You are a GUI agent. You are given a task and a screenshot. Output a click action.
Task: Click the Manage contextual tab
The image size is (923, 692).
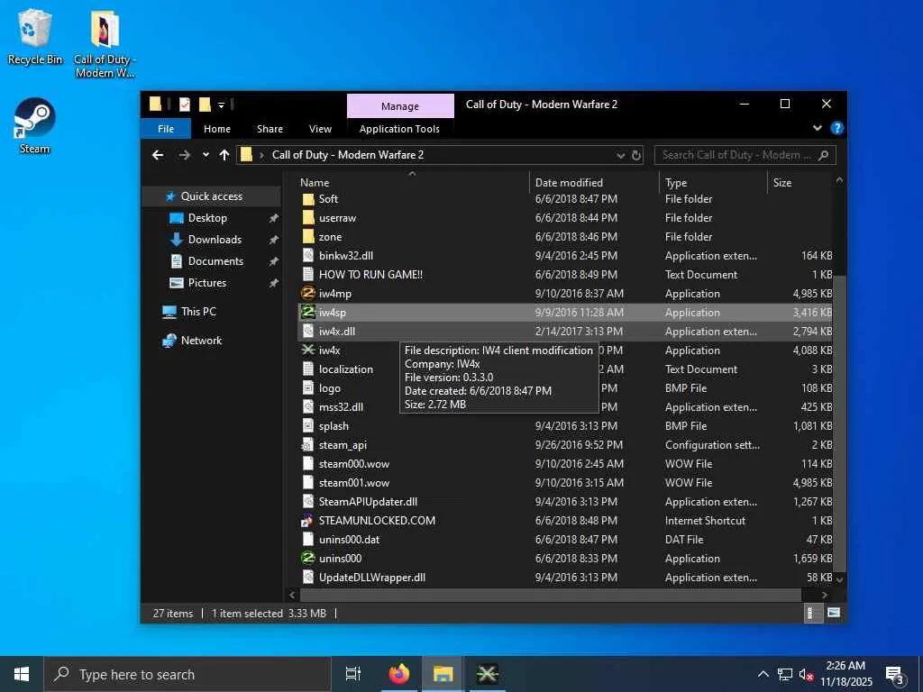(400, 106)
